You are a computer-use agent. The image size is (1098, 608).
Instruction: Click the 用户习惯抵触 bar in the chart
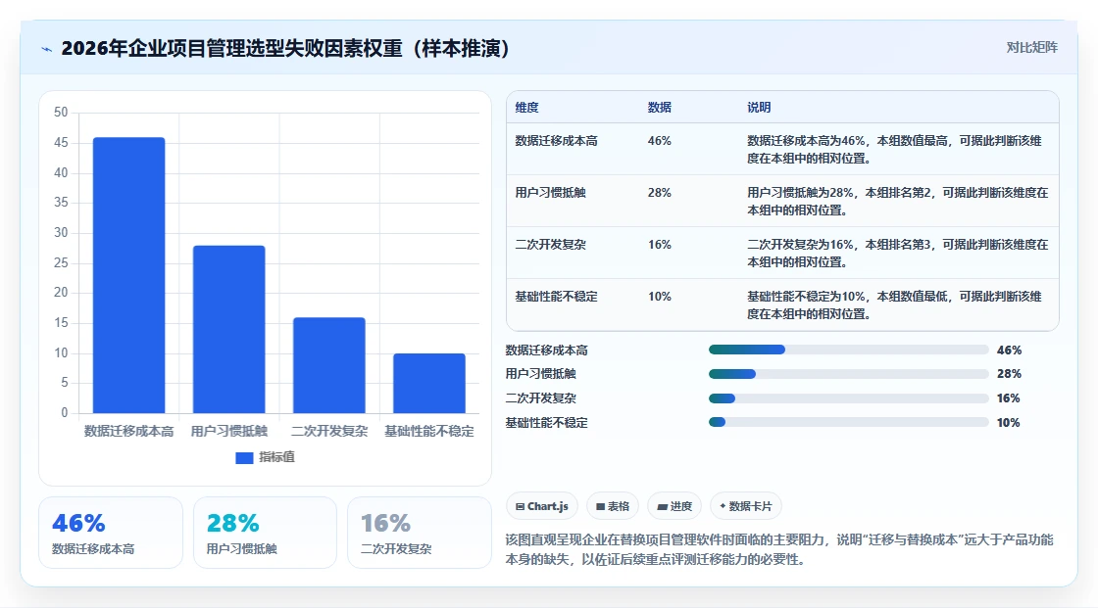tap(229, 329)
